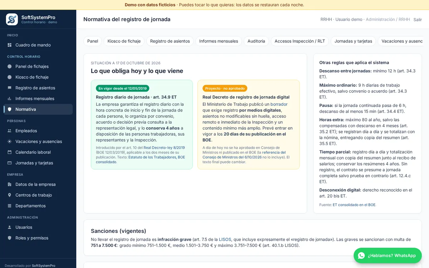The width and height of the screenshot is (429, 268).
Task: Click the WhatsApp logo icon
Action: (x=361, y=255)
